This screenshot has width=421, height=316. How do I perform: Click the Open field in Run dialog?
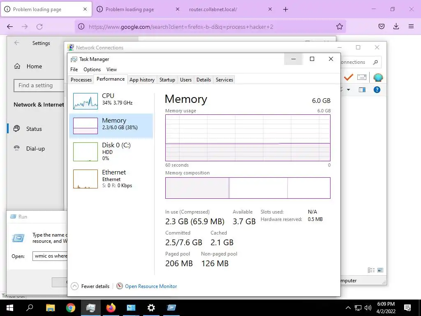coord(50,256)
